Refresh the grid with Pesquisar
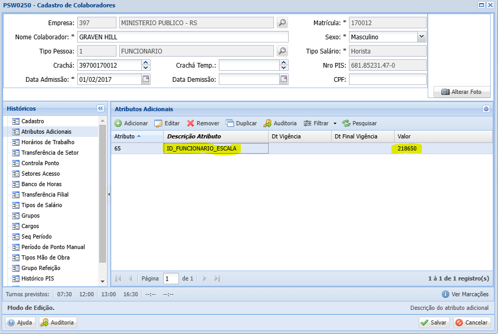498x334 pixels. coord(359,123)
